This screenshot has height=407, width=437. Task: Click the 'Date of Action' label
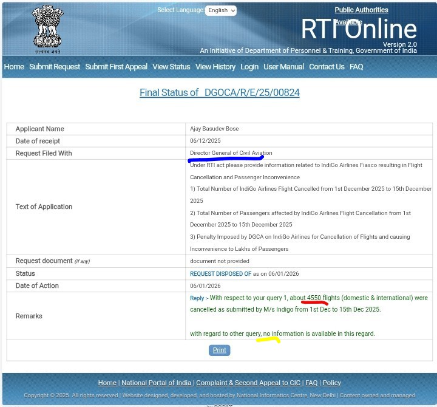pyautogui.click(x=37, y=286)
